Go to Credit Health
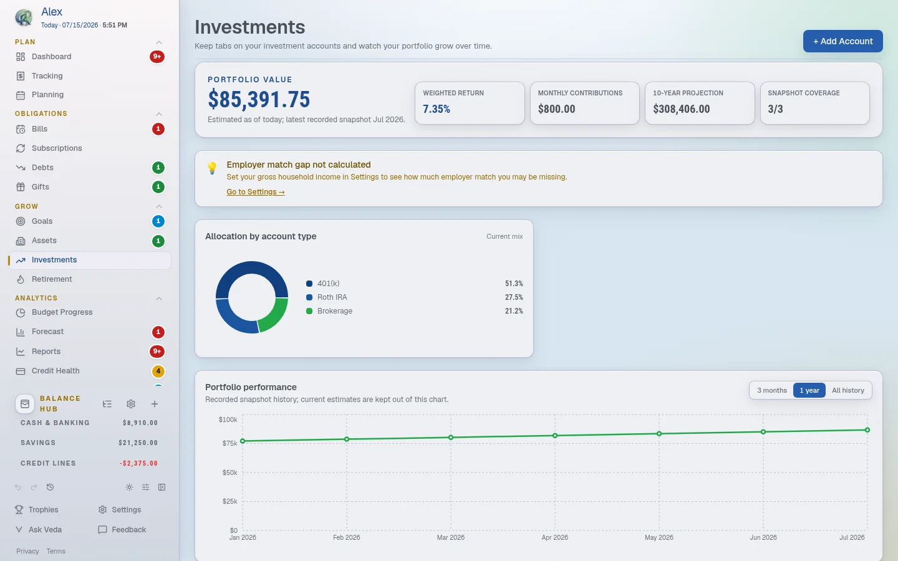Viewport: 898px width, 561px height. click(x=89, y=371)
